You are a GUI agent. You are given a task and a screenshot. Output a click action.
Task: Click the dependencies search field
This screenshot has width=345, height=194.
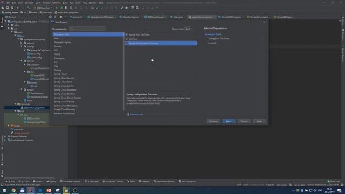[x=87, y=29]
